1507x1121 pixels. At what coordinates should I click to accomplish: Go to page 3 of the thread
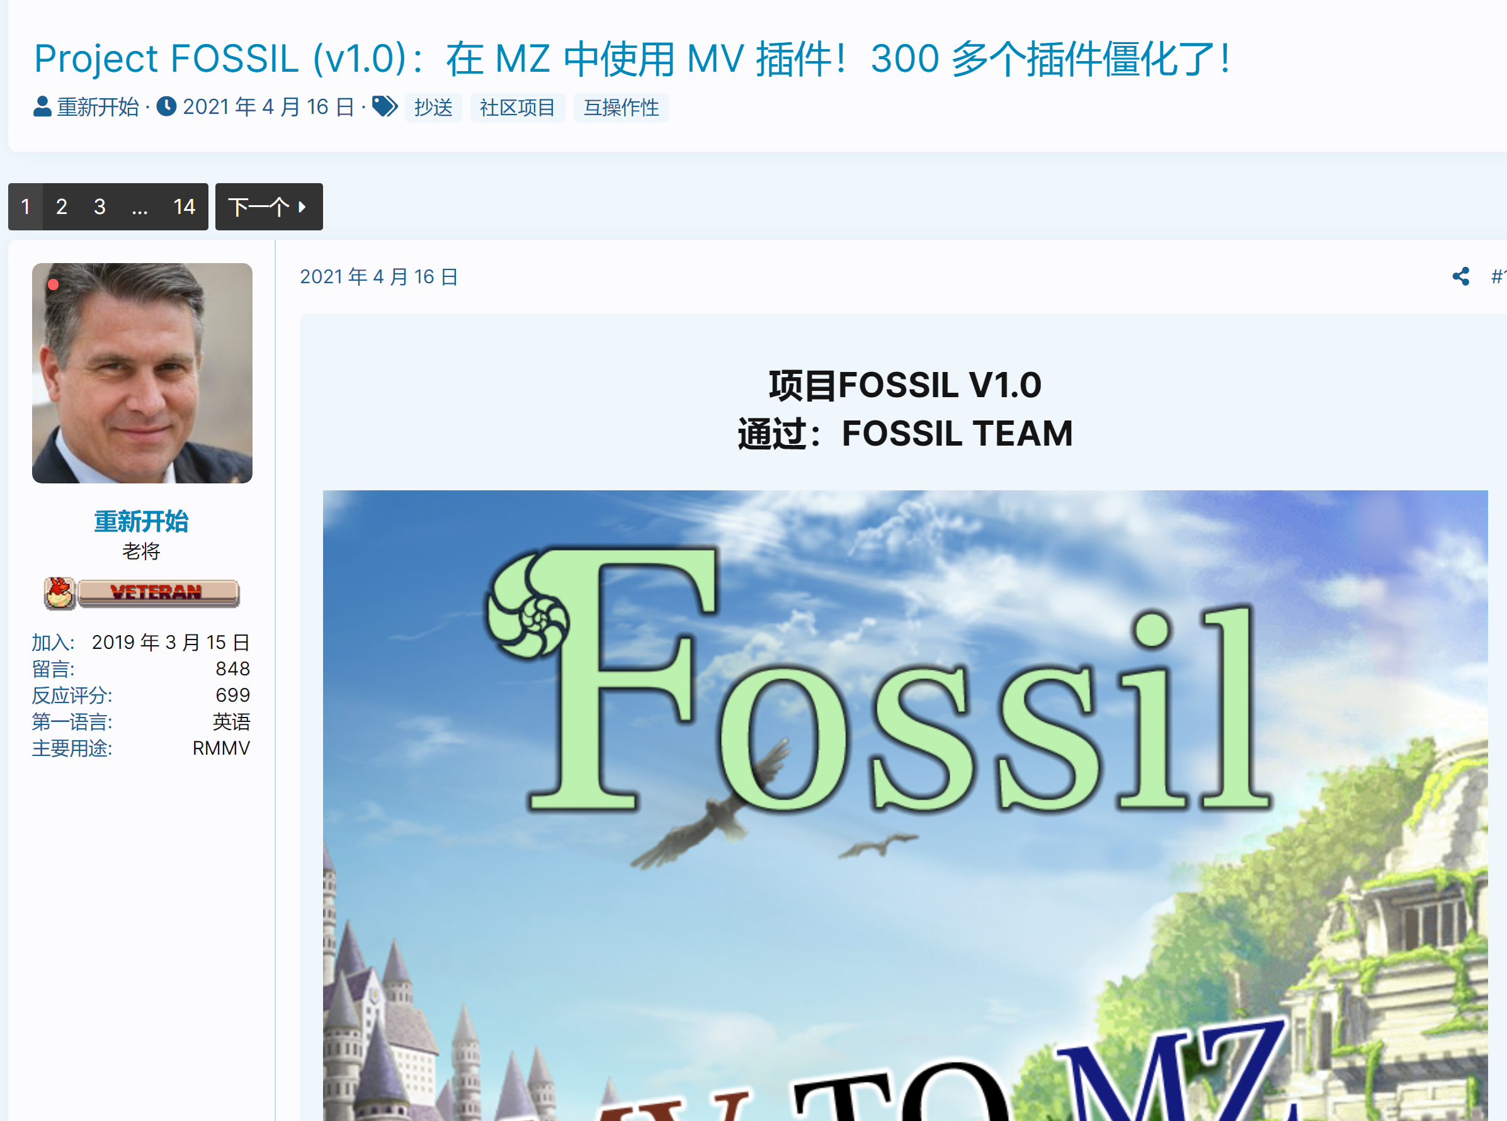[100, 206]
